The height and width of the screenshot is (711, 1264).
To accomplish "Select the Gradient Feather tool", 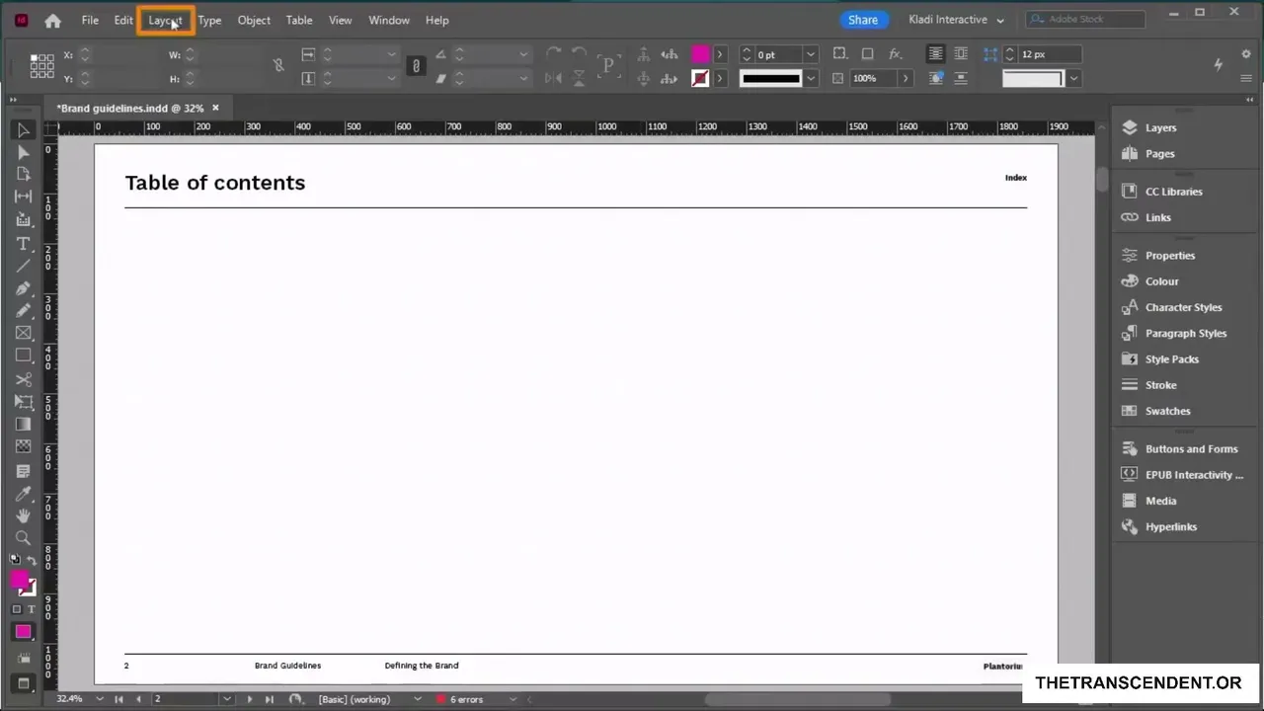I will pyautogui.click(x=24, y=446).
